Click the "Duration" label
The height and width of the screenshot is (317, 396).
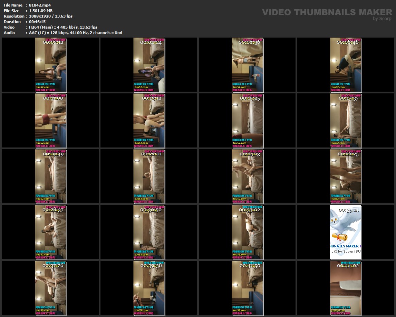click(12, 22)
